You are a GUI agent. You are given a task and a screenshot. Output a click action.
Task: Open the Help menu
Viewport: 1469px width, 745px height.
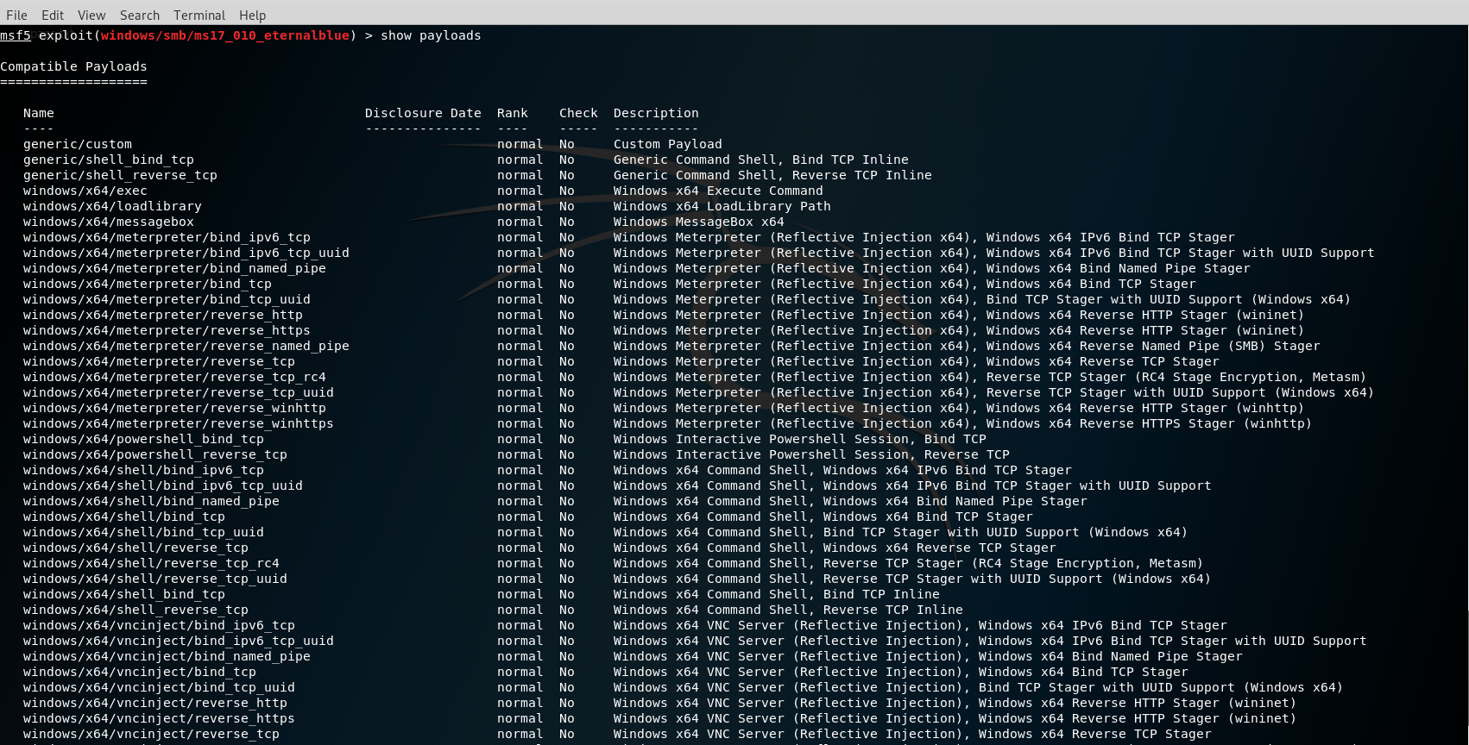tap(252, 15)
